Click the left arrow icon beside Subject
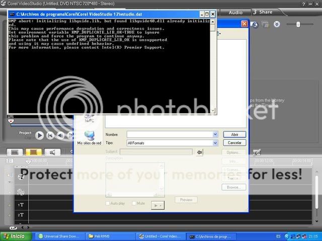322x241 pixels. pos(199,152)
